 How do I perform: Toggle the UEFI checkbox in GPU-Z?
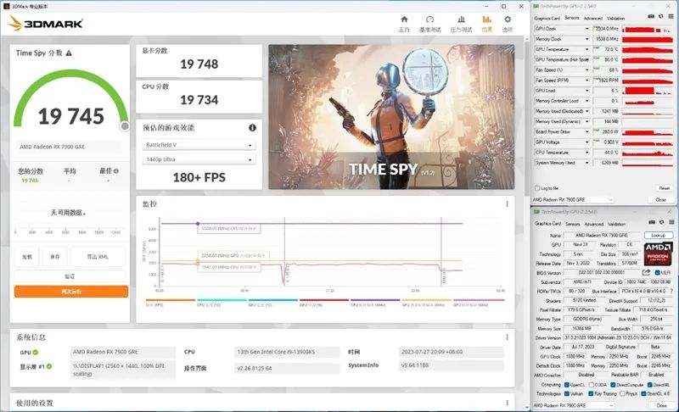click(x=657, y=273)
